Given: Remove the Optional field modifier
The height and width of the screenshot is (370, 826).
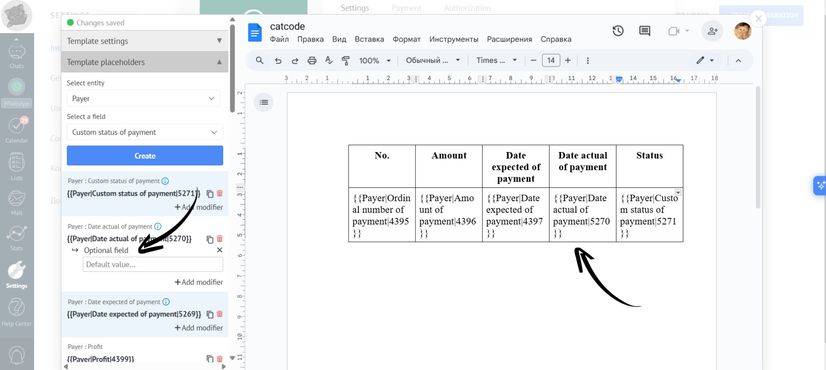Looking at the screenshot, I should coord(219,250).
